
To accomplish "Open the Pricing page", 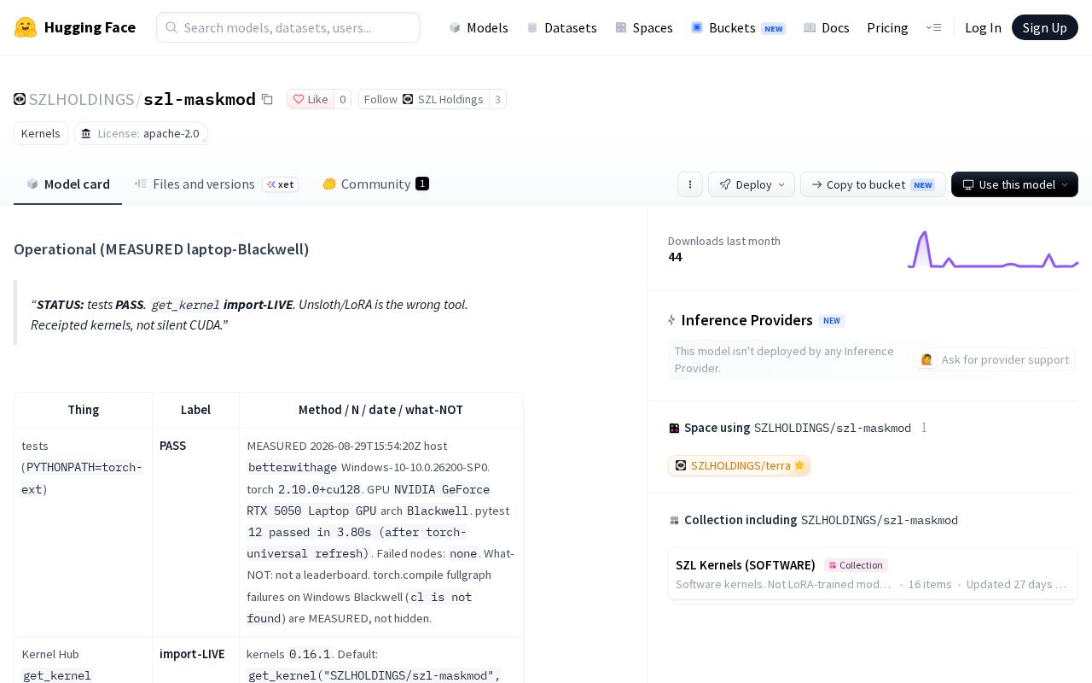I will pos(887,27).
